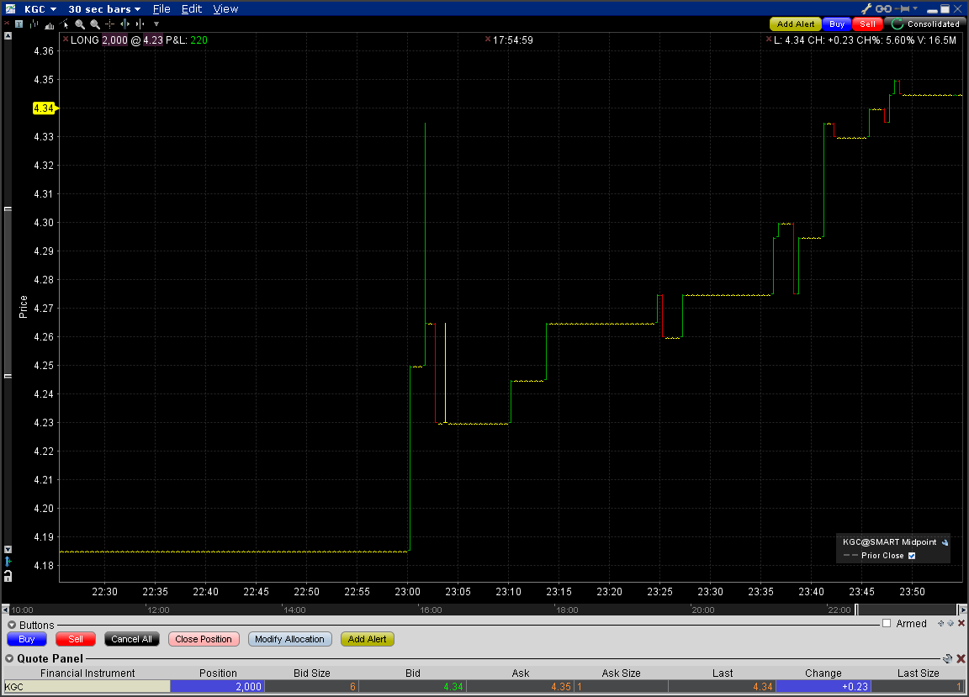Open the KGC symbol dropdown

point(40,9)
